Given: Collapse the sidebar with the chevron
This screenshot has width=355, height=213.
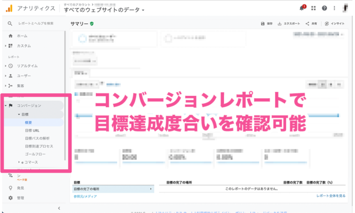Looking at the screenshot, I should (59, 208).
